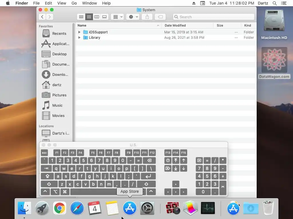Open the File menu
This screenshot has width=293, height=219.
[36, 3]
